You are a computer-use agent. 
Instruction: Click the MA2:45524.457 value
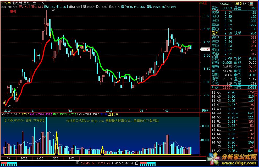point(63,114)
